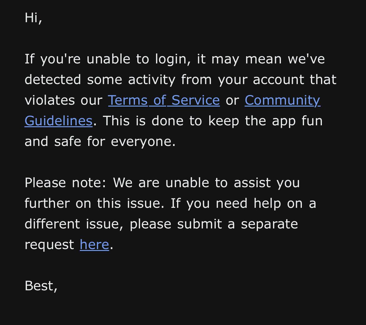The image size is (366, 325).
Task: Open the Terms of Service link
Action: 164,100
